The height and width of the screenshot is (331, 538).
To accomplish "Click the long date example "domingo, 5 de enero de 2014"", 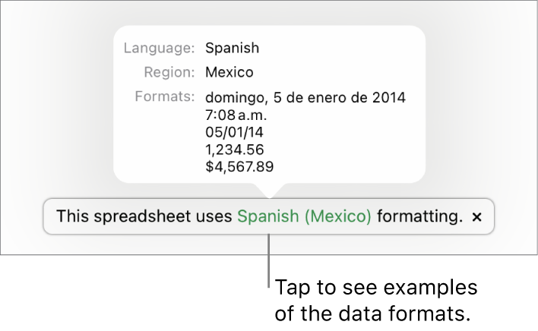I will pyautogui.click(x=305, y=98).
